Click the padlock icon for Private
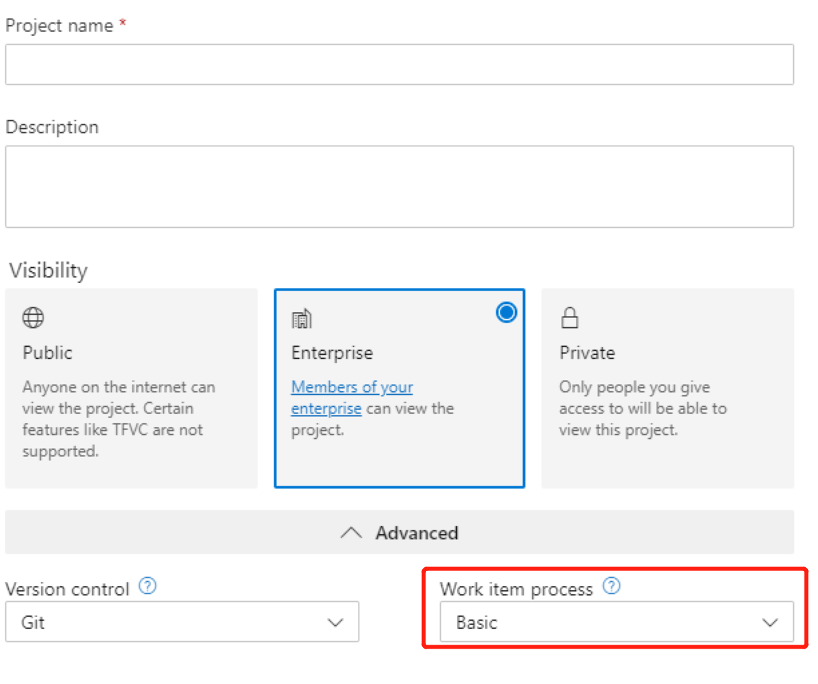 (x=570, y=317)
